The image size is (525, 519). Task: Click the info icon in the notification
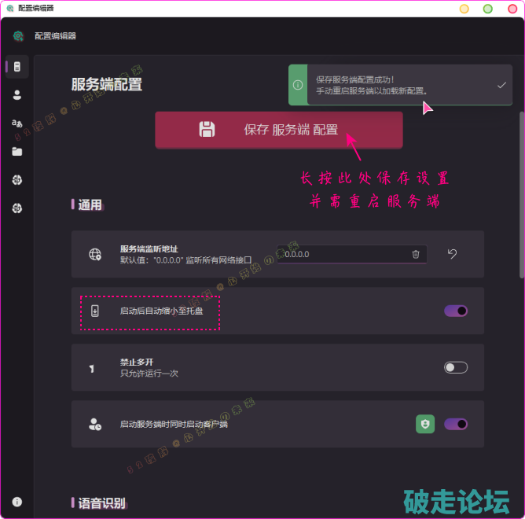298,85
